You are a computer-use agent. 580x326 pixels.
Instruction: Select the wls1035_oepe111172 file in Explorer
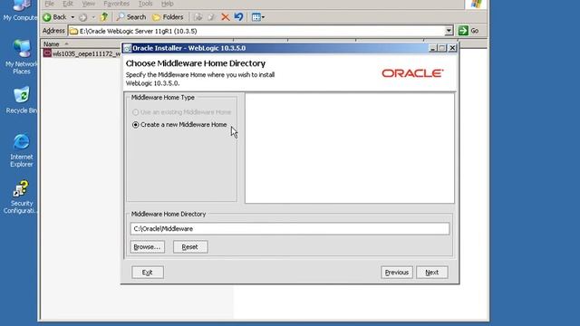[x=82, y=54]
